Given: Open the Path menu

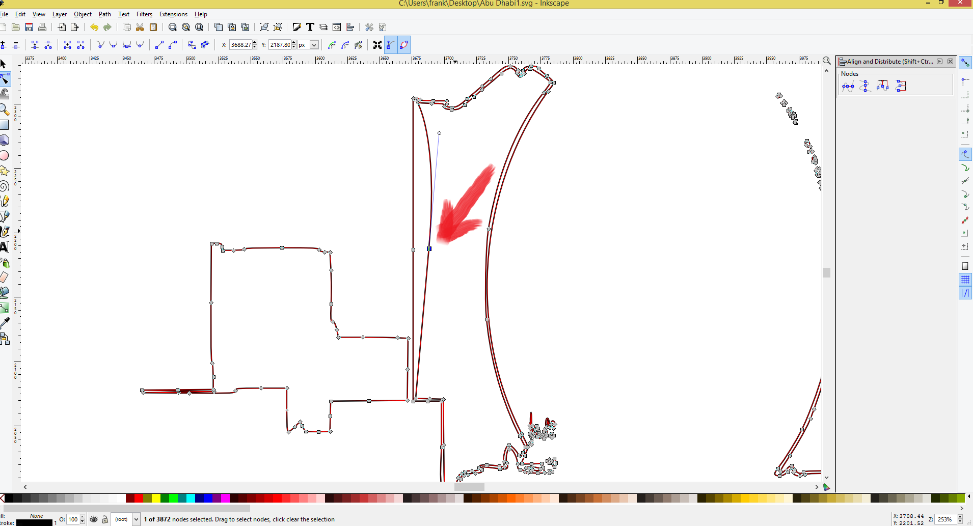Looking at the screenshot, I should pyautogui.click(x=104, y=14).
